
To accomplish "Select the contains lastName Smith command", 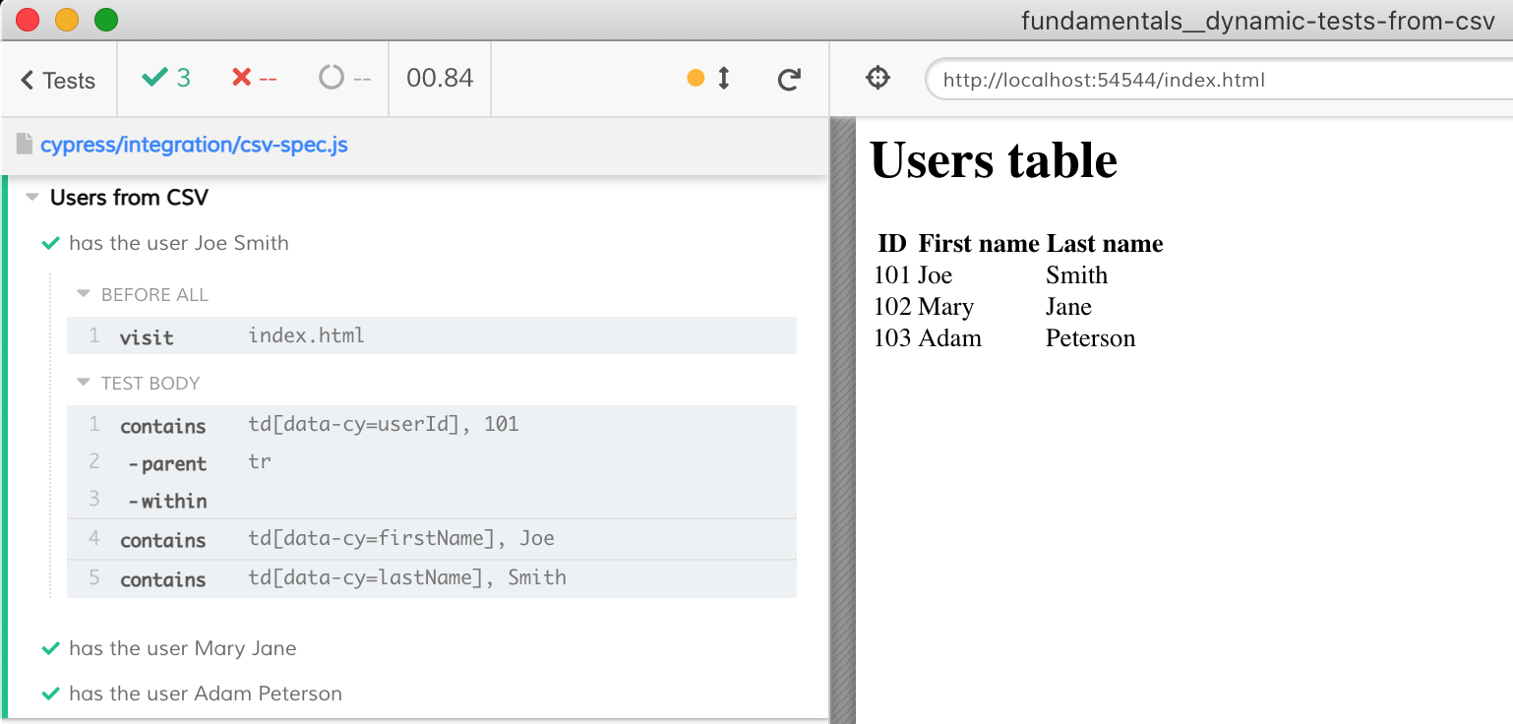I will click(431, 578).
